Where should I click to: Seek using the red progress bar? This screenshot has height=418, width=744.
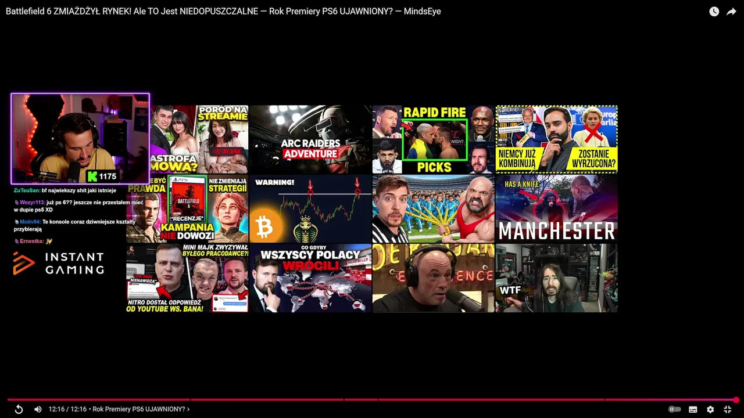point(372,399)
